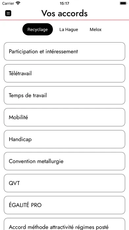Tap the Wi-Fi status icon

18,3
